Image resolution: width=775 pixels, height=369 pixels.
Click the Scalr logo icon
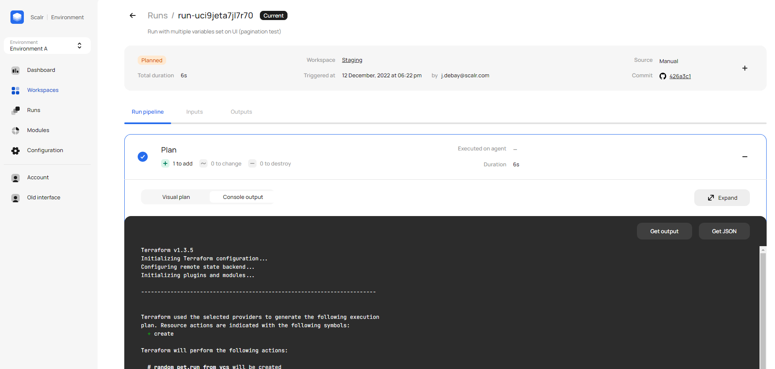point(17,17)
